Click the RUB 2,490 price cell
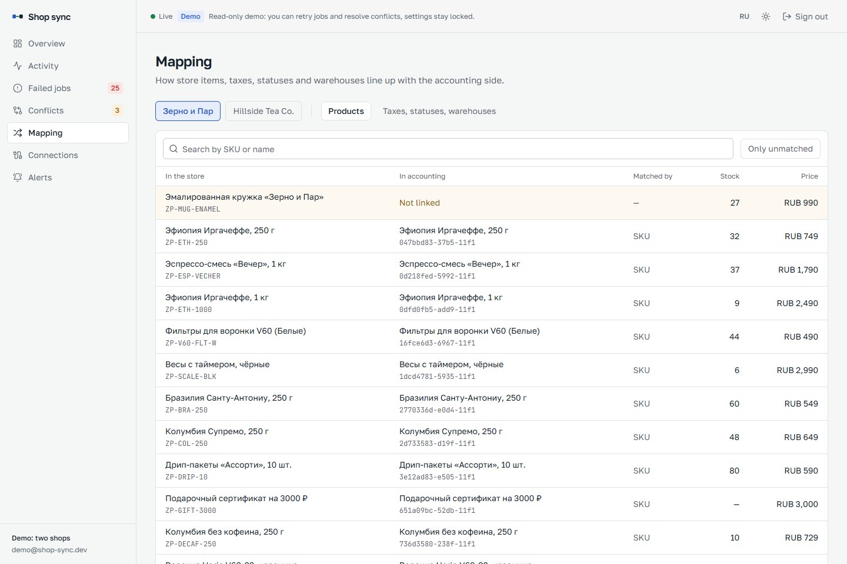Viewport: 847px width, 564px height. 797,303
